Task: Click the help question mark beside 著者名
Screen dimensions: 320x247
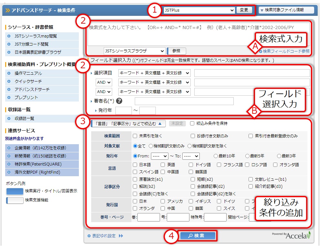Action: 119,102
